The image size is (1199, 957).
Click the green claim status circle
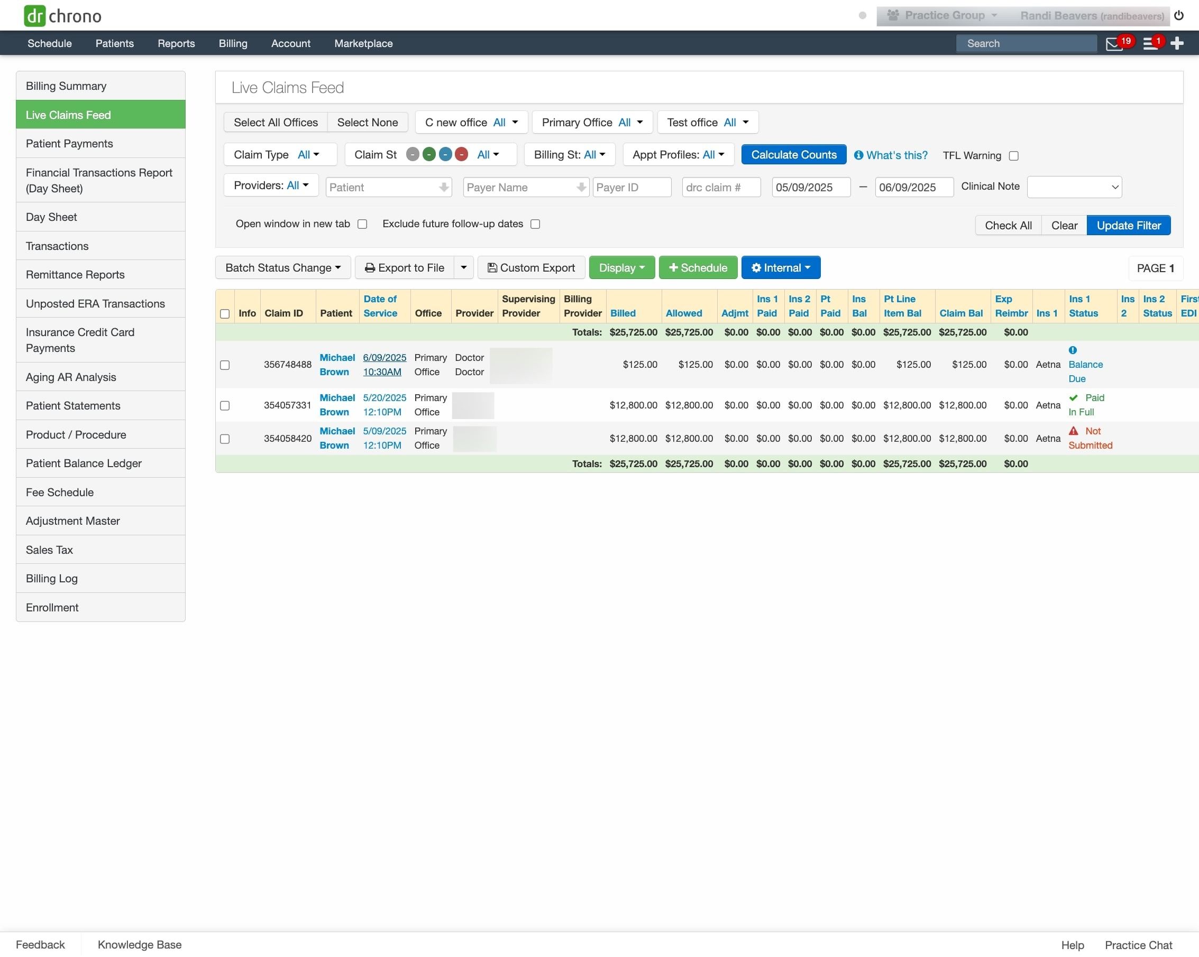tap(429, 154)
